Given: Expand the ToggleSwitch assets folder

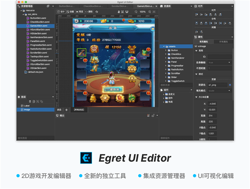Looking at the screenshot, I should pos(166,81).
